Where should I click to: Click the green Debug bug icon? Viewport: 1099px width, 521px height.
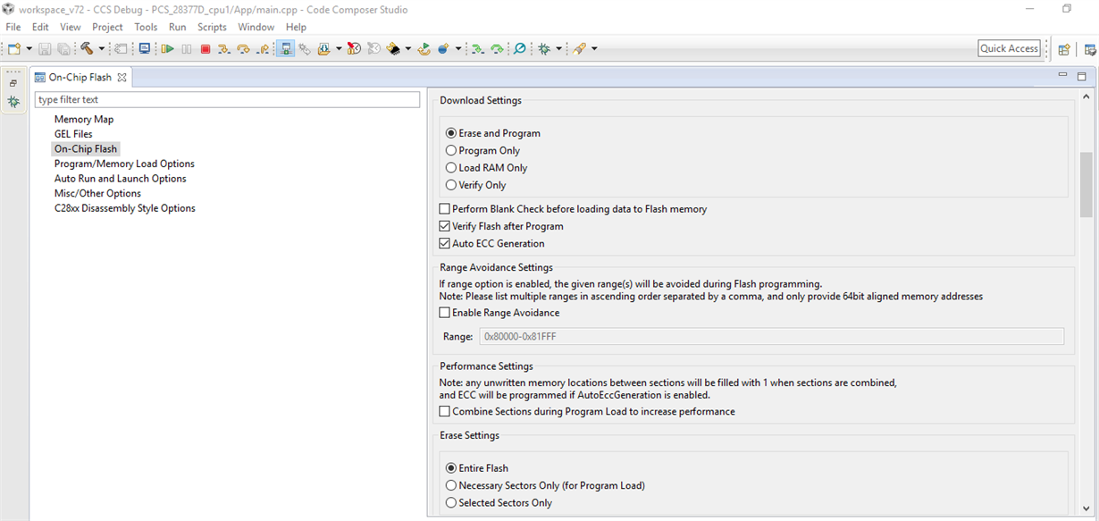[544, 49]
